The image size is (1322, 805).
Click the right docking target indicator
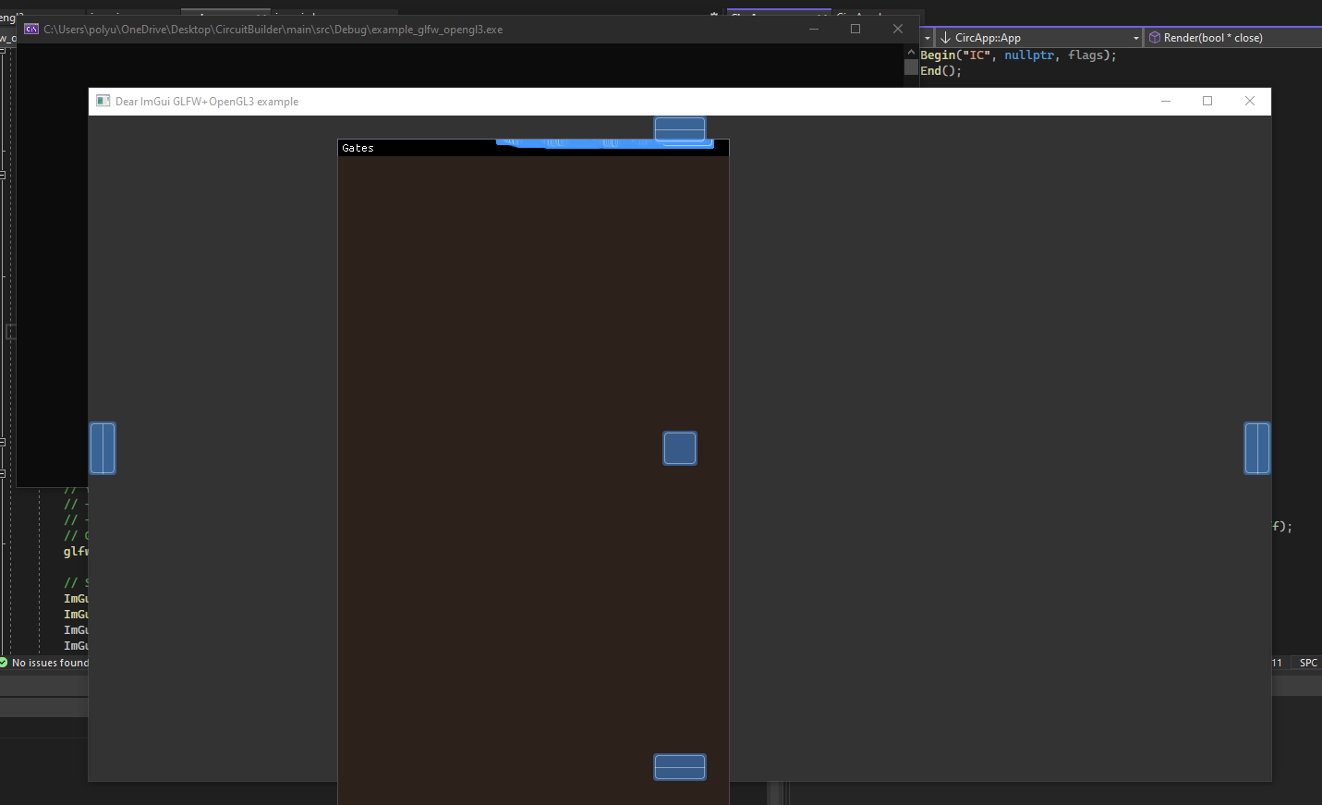pos(1257,448)
